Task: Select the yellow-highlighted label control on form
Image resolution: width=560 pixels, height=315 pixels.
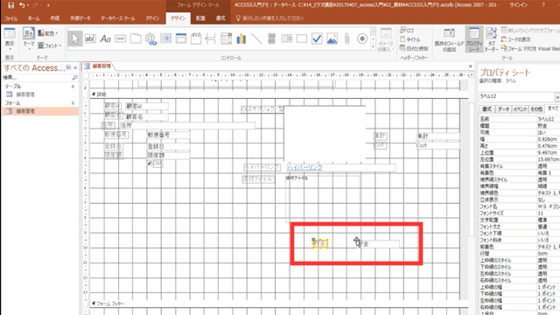Action: (x=320, y=244)
